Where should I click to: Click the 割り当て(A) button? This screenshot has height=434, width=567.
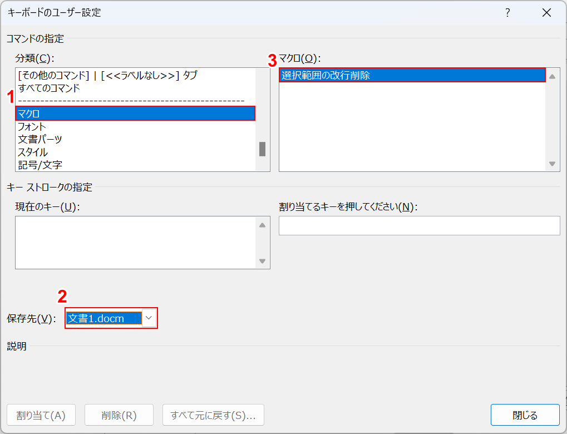coord(41,415)
